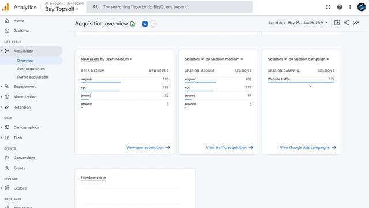Open Sessions metric dropdown in campaign card
The height and width of the screenshot is (208, 369).
(x=277, y=59)
